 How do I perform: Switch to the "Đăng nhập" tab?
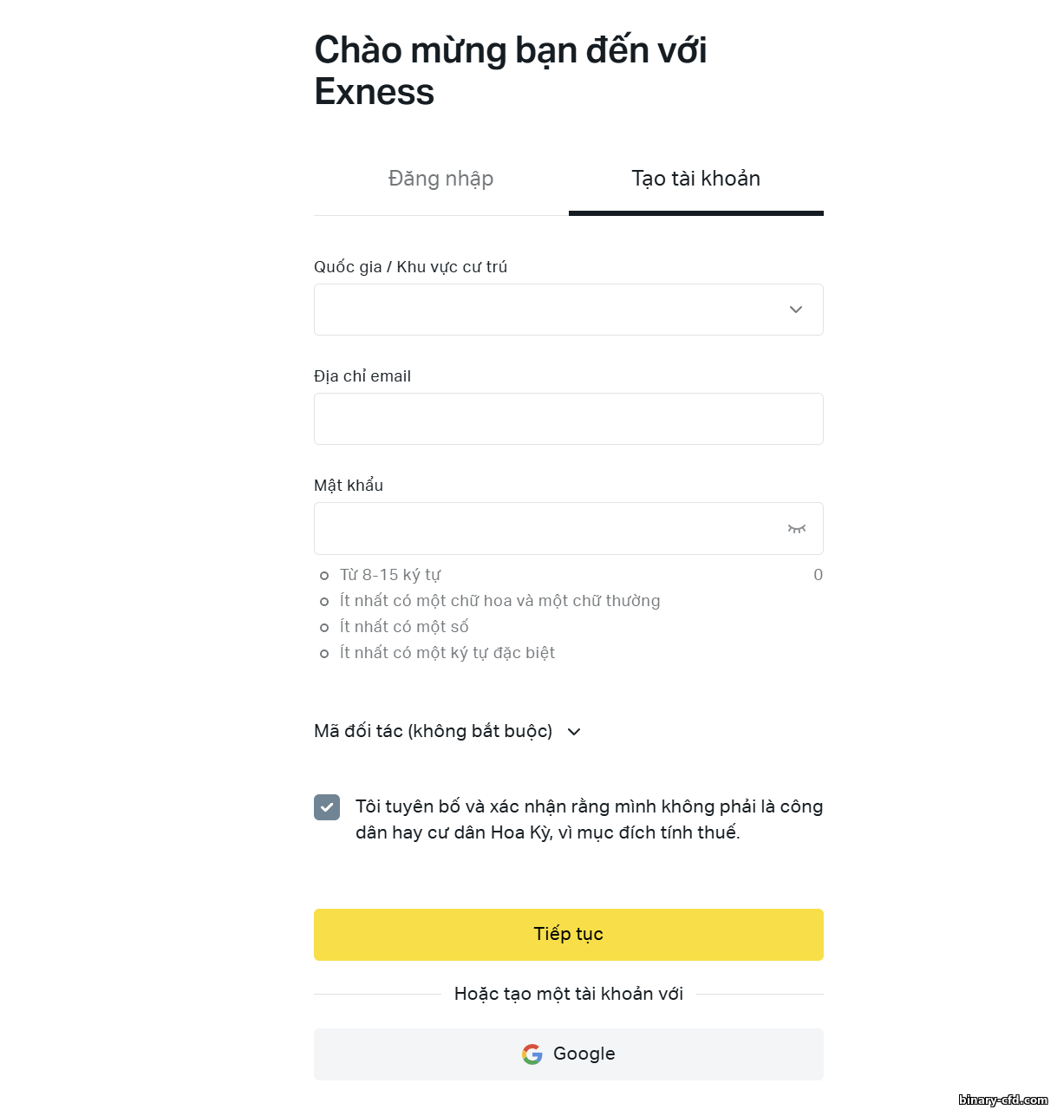[440, 179]
